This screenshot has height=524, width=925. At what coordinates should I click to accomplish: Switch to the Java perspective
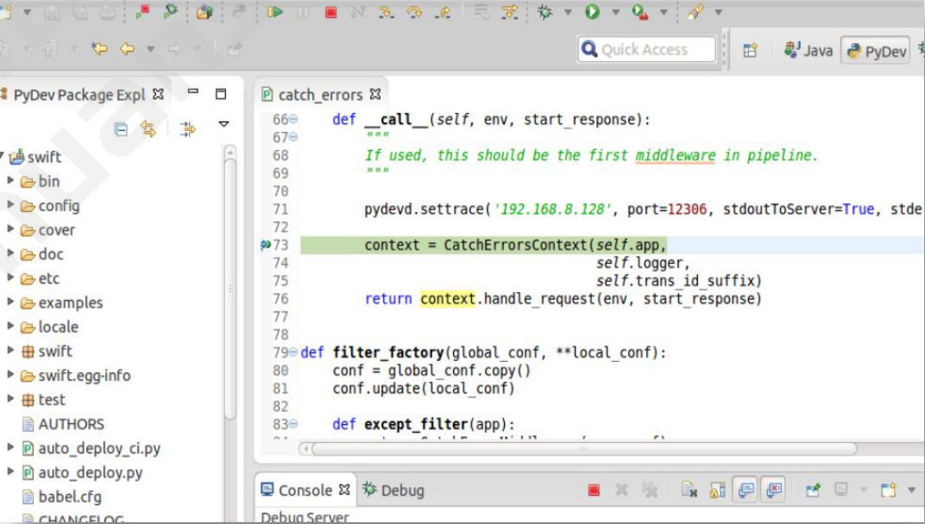[808, 51]
